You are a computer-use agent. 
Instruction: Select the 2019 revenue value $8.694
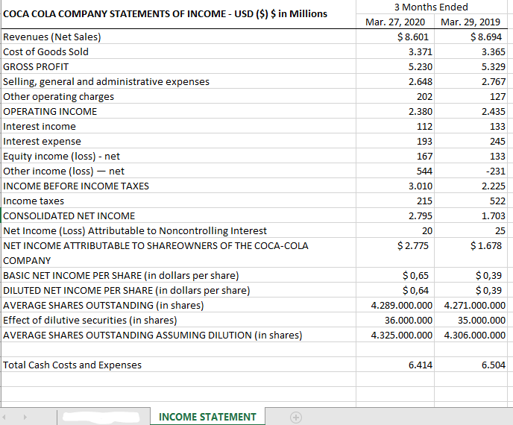click(x=486, y=37)
